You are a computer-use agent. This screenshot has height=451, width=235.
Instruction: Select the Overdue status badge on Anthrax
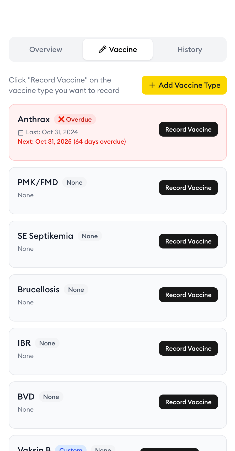[x=75, y=119]
